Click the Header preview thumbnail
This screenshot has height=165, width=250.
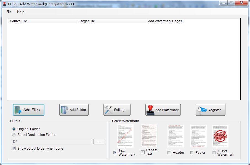(x=175, y=136)
